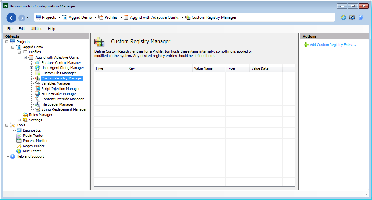
Task: Open Plugin Tester icon
Action: point(19,135)
